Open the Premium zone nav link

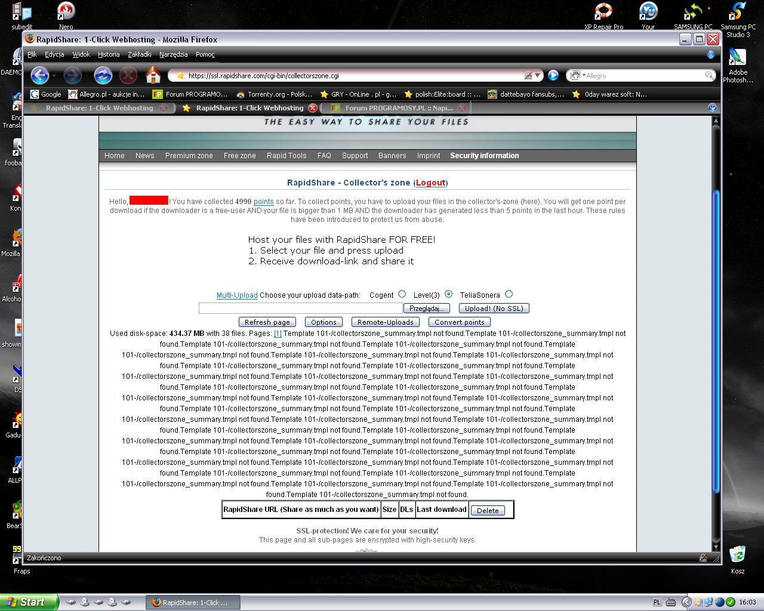pyautogui.click(x=189, y=156)
